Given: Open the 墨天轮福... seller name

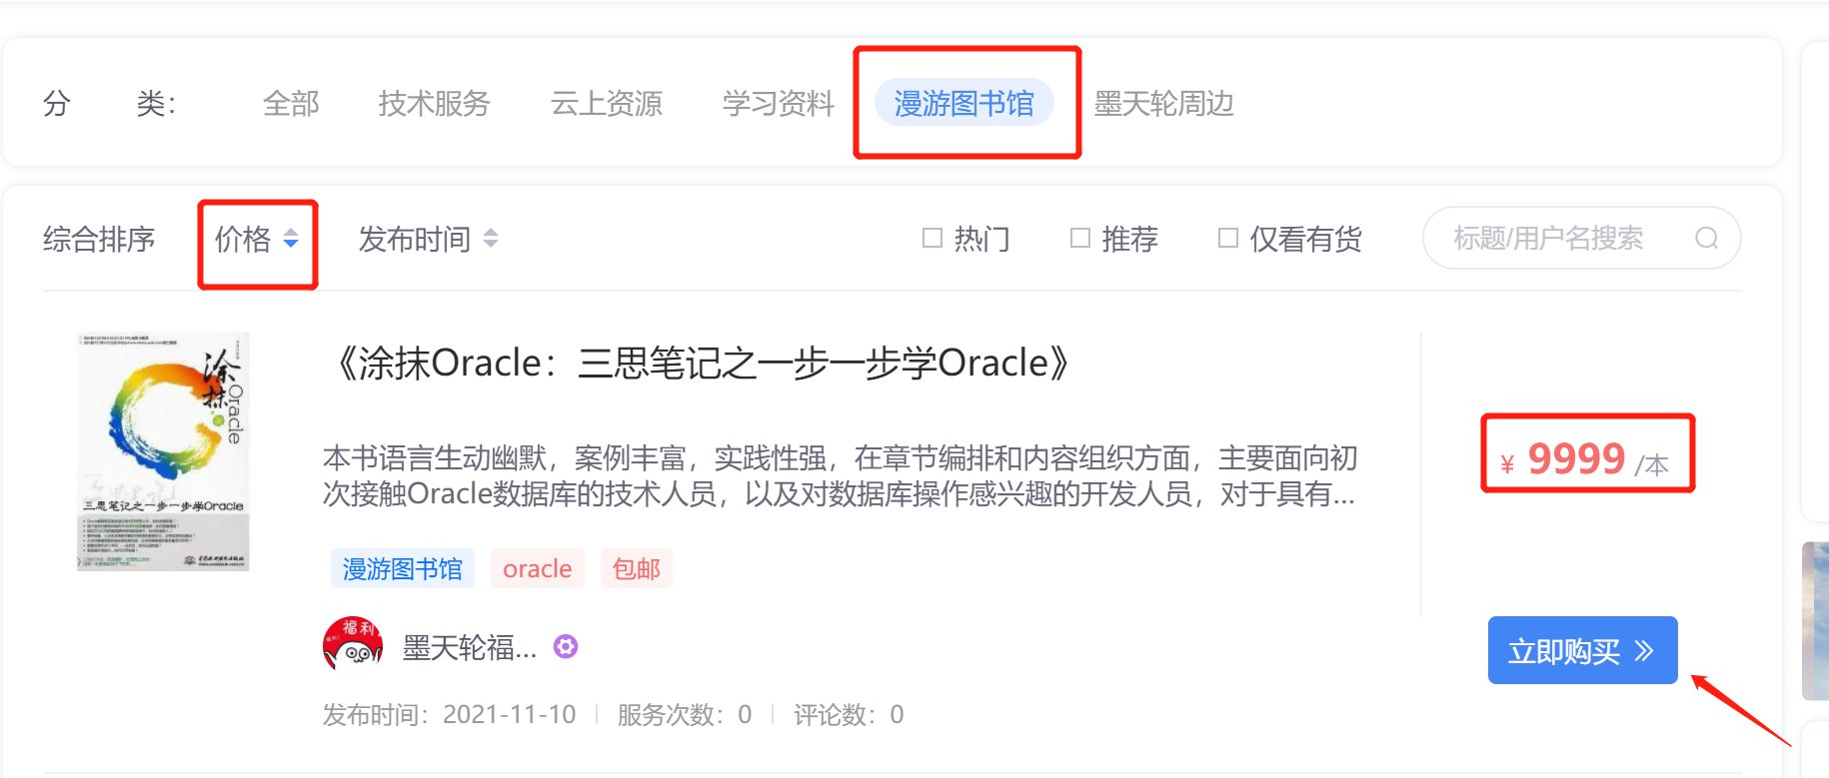Looking at the screenshot, I should coord(470,648).
